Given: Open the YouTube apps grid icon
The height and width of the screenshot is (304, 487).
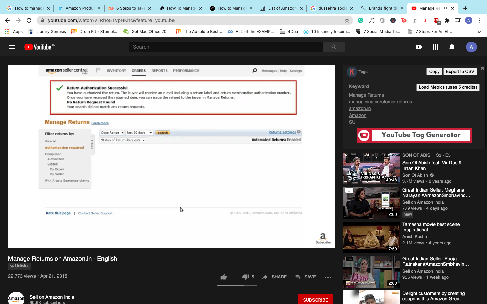Looking at the screenshot, I should (x=435, y=47).
